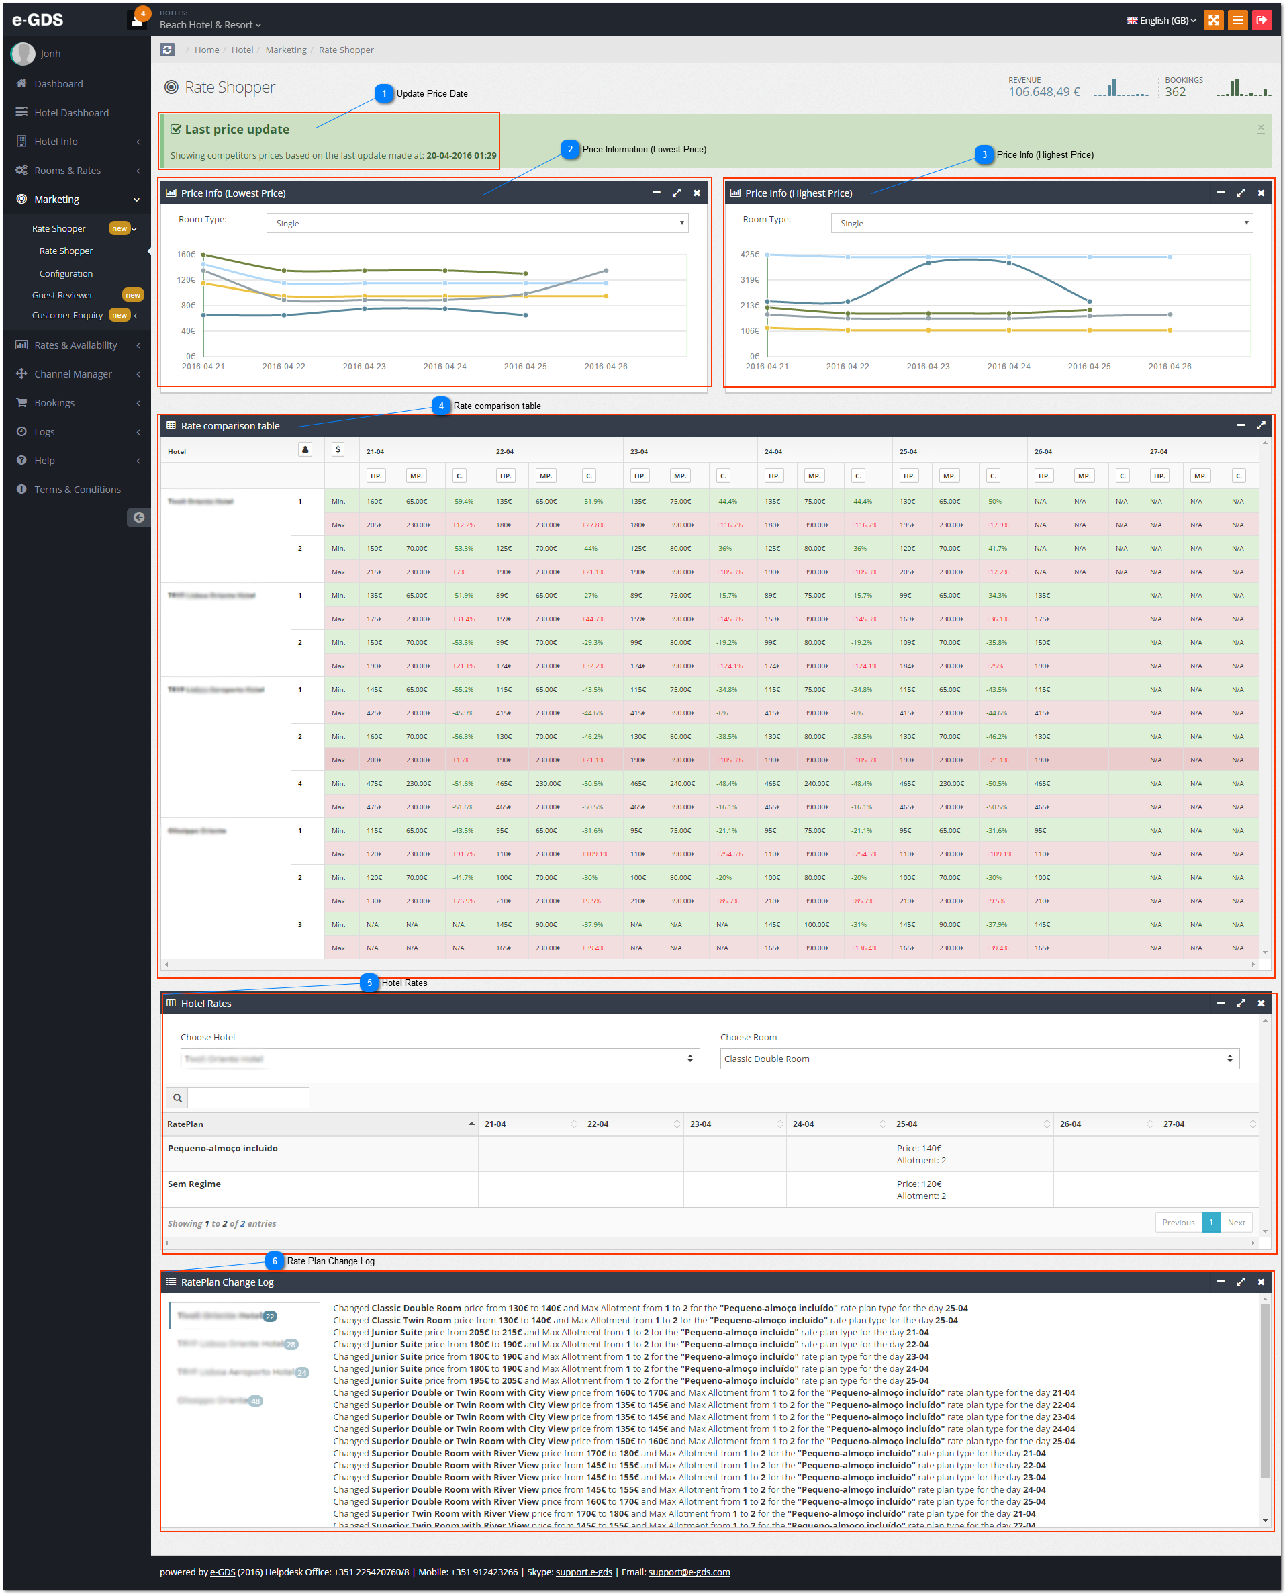Open Customer Enquiry in the sidebar
The height and width of the screenshot is (1596, 1287).
[x=67, y=315]
